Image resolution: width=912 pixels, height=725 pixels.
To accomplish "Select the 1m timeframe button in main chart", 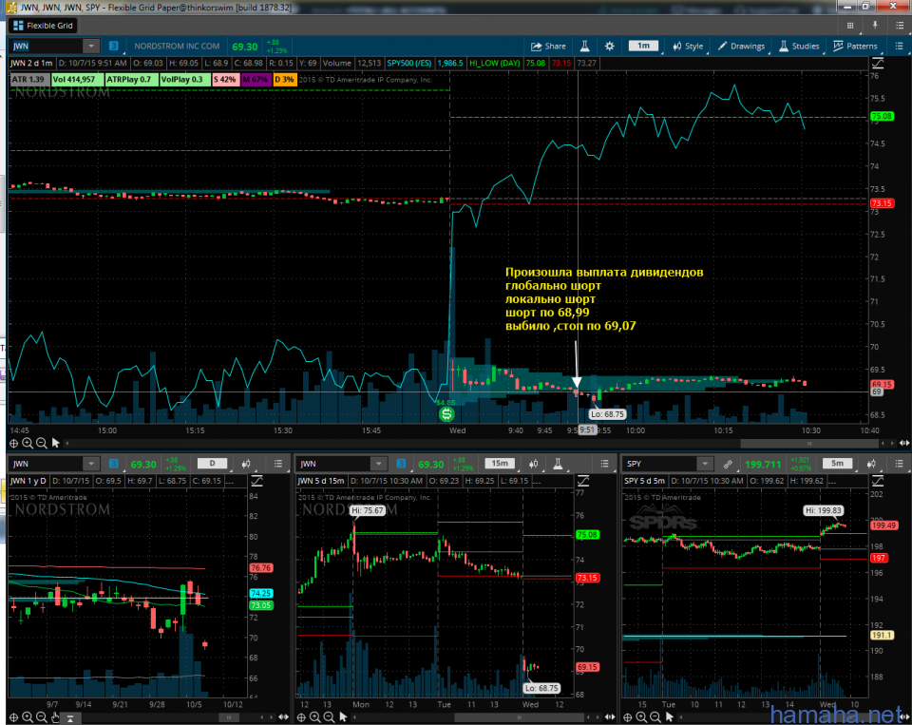I will [643, 46].
